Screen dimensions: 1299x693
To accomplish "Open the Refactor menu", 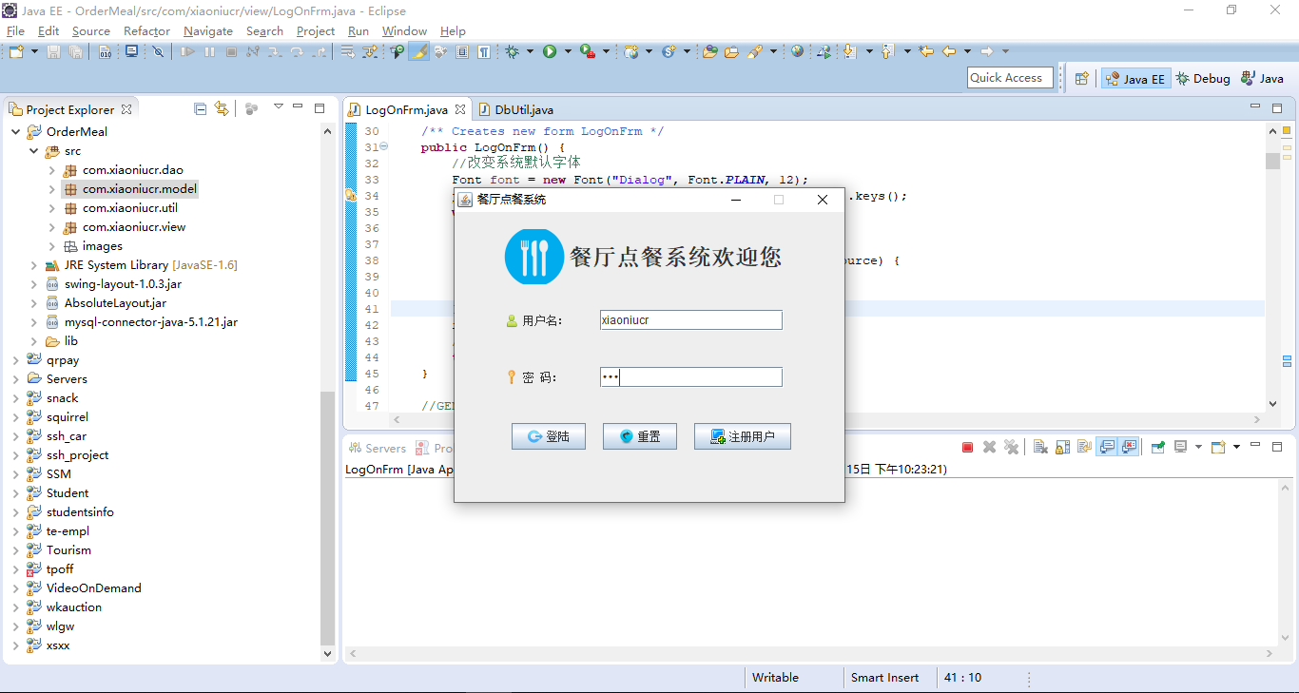I will (146, 30).
